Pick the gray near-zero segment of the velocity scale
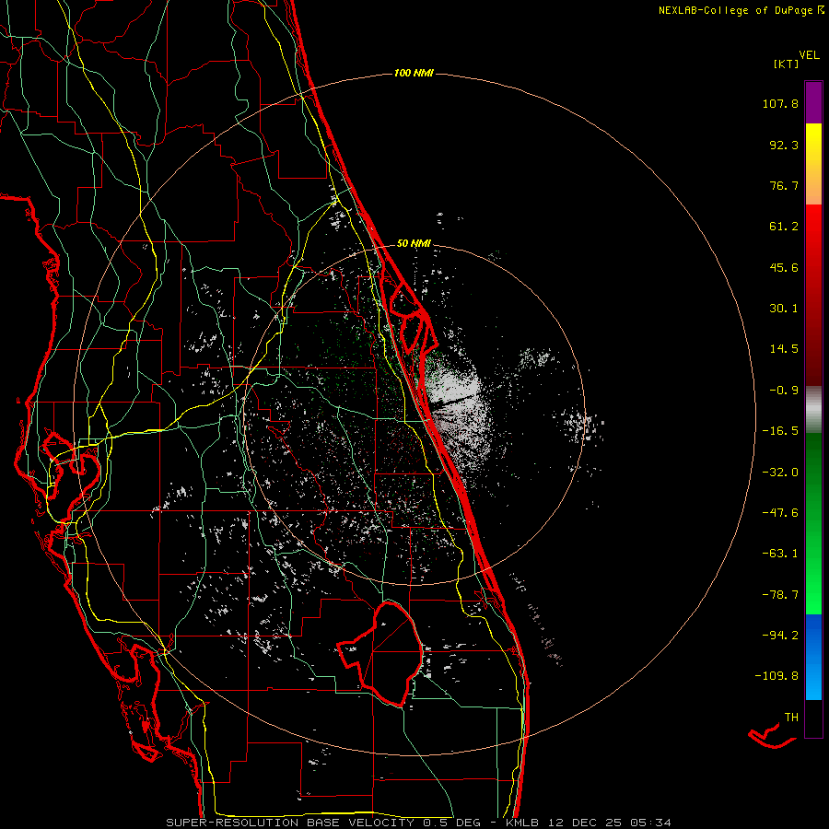 (x=813, y=408)
